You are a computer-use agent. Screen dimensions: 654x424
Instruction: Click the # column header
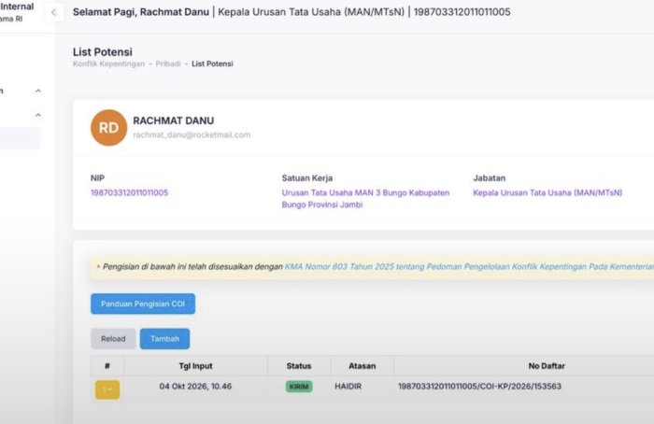pyautogui.click(x=107, y=366)
